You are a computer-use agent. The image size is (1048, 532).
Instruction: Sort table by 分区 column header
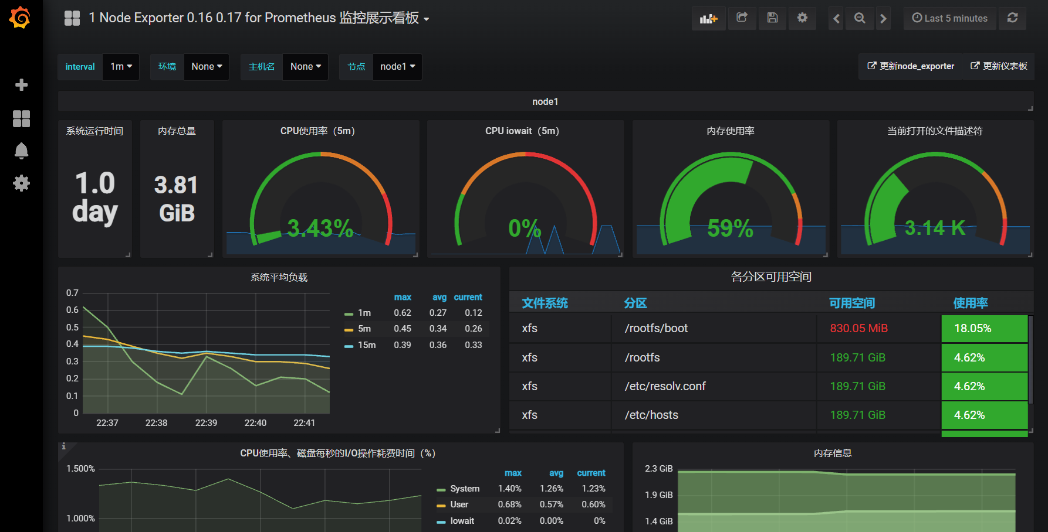635,303
